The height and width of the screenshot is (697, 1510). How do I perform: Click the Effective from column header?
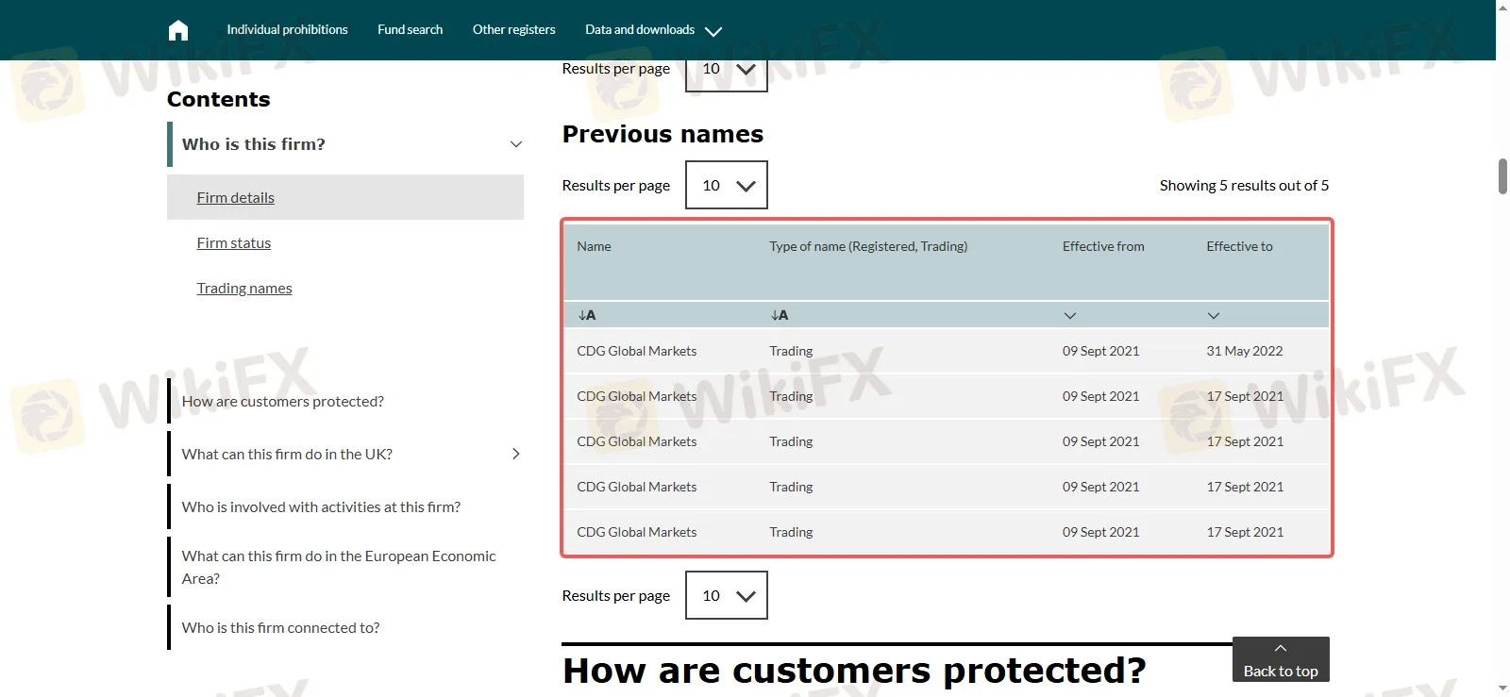(1103, 246)
